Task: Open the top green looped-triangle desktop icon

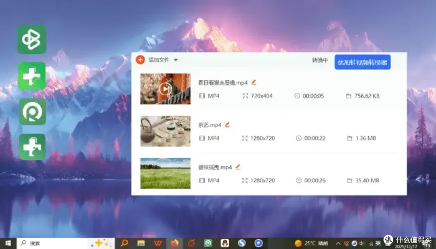Action: pos(32,40)
